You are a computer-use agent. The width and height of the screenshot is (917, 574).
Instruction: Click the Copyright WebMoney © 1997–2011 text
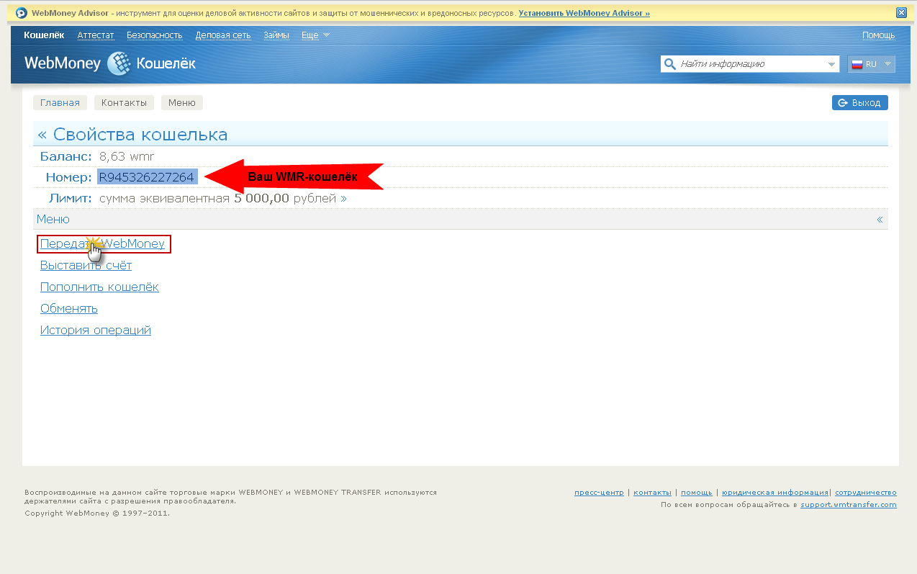pyautogui.click(x=97, y=514)
